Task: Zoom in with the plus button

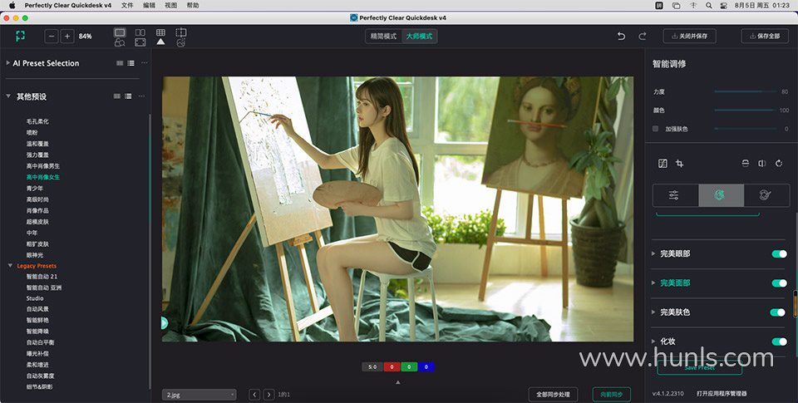Action: 67,36
